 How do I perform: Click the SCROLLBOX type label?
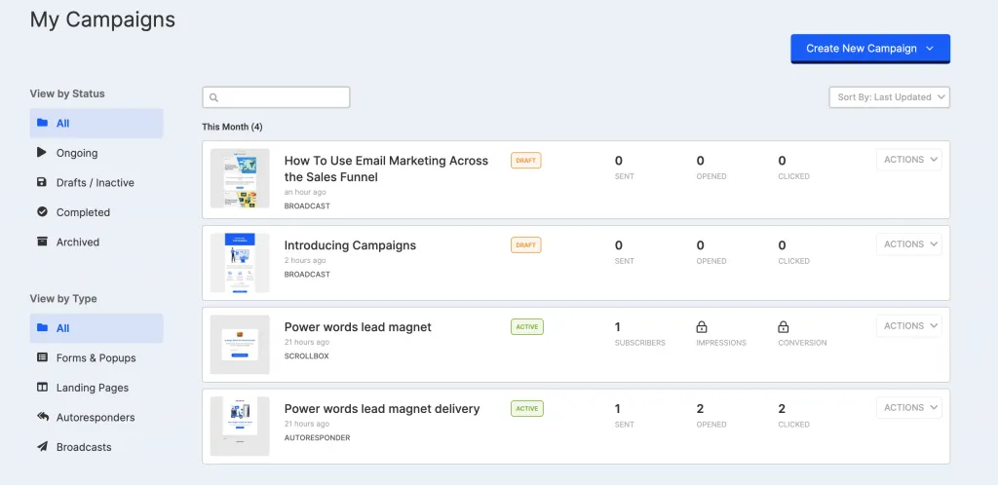point(307,356)
